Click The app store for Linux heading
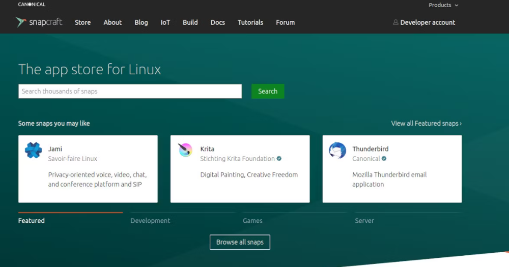This screenshot has height=267, width=509. [90, 69]
